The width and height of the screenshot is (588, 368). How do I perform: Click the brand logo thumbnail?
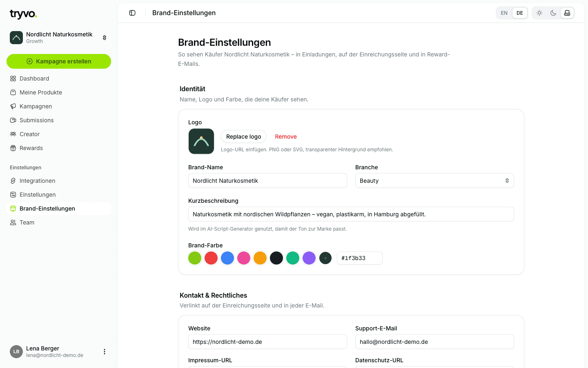pos(201,141)
